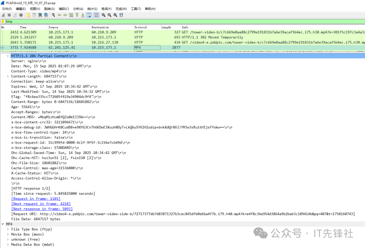
Task: Select the File Data: 6847157 bytes line
Action: click(x=35, y=219)
